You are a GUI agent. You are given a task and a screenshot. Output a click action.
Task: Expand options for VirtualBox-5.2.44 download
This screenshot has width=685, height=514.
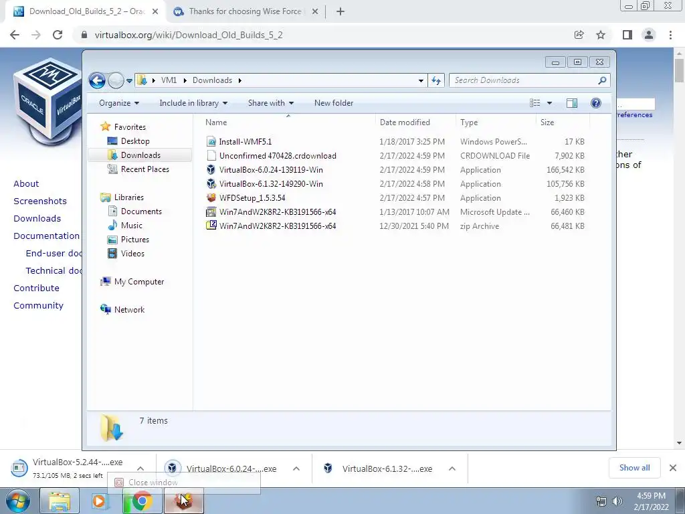140,468
